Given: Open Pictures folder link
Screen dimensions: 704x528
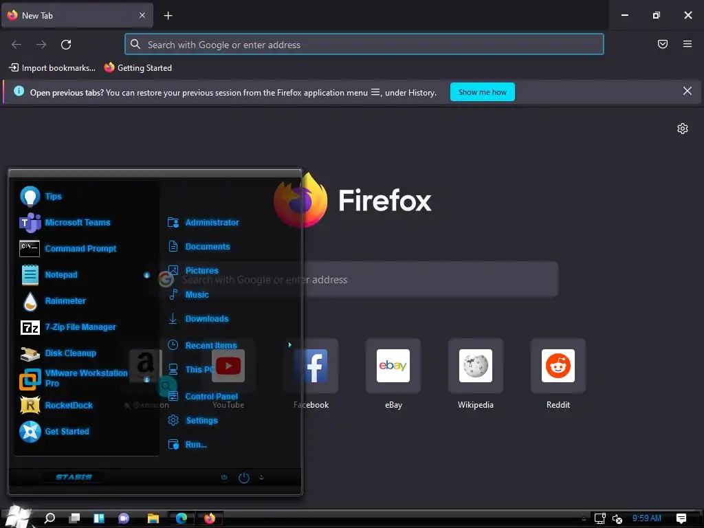Looking at the screenshot, I should click(x=193, y=271).
